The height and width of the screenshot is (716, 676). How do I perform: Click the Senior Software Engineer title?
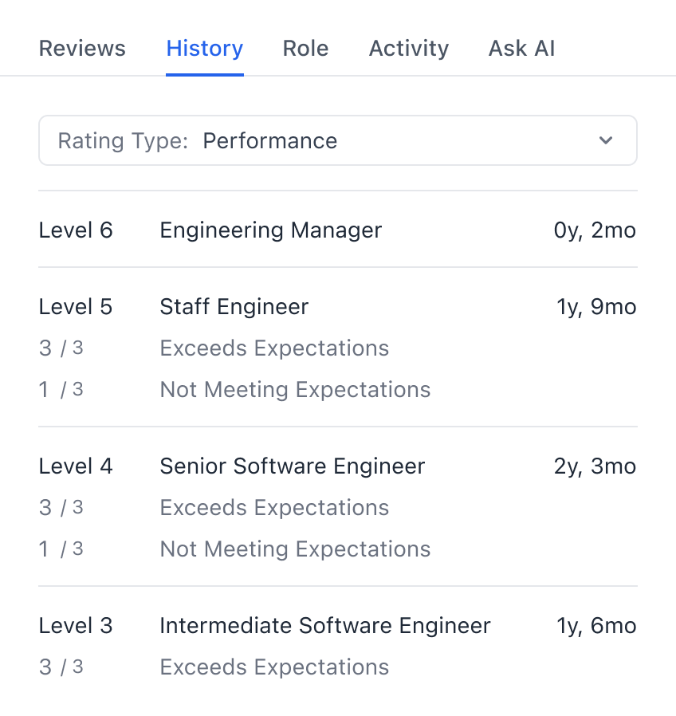click(292, 466)
